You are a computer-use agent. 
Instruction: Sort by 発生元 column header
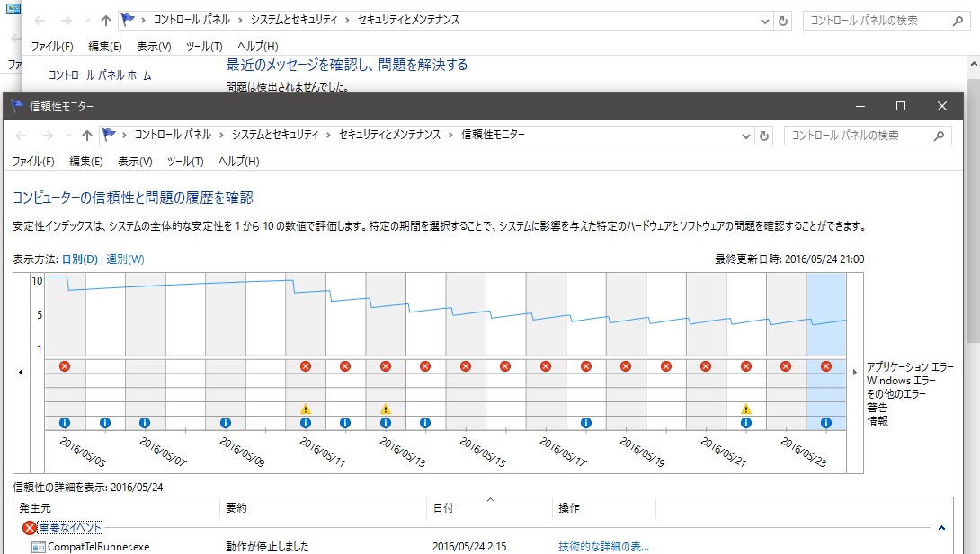click(117, 508)
